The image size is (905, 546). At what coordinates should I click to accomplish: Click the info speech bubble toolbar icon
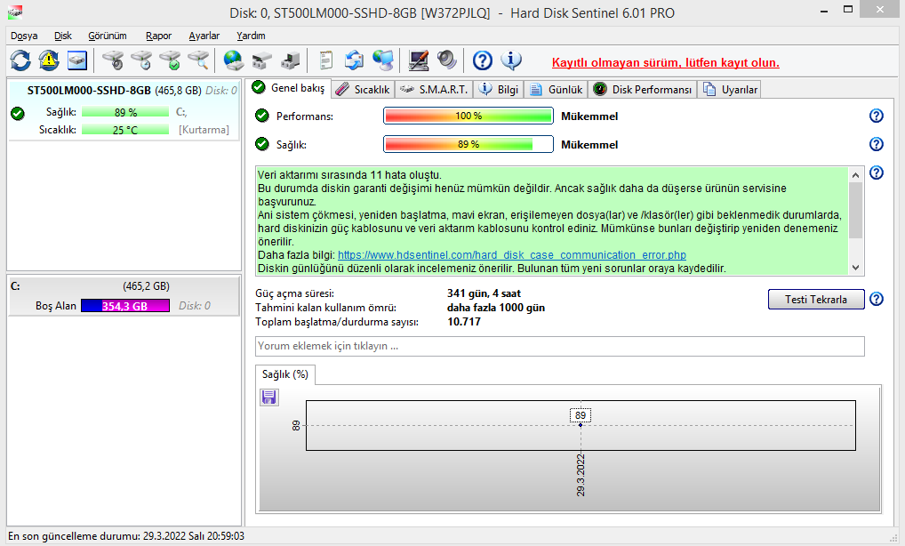(x=511, y=60)
